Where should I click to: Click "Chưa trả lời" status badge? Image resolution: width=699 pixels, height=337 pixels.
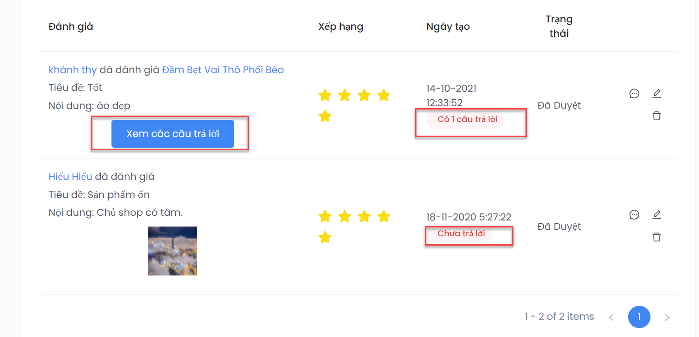461,234
